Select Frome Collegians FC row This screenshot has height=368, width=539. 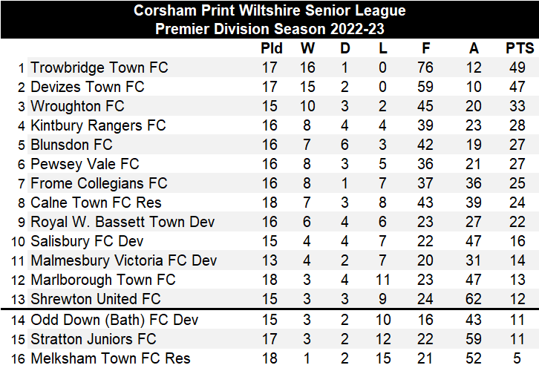pos(269,183)
